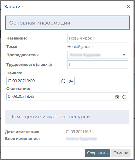This screenshot has height=160, width=135.
Task: Expand the Преподаватель dropdown arrow
Action: click(x=124, y=55)
